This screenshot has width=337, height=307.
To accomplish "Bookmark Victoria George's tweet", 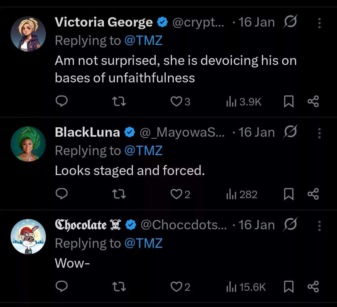I will (289, 102).
